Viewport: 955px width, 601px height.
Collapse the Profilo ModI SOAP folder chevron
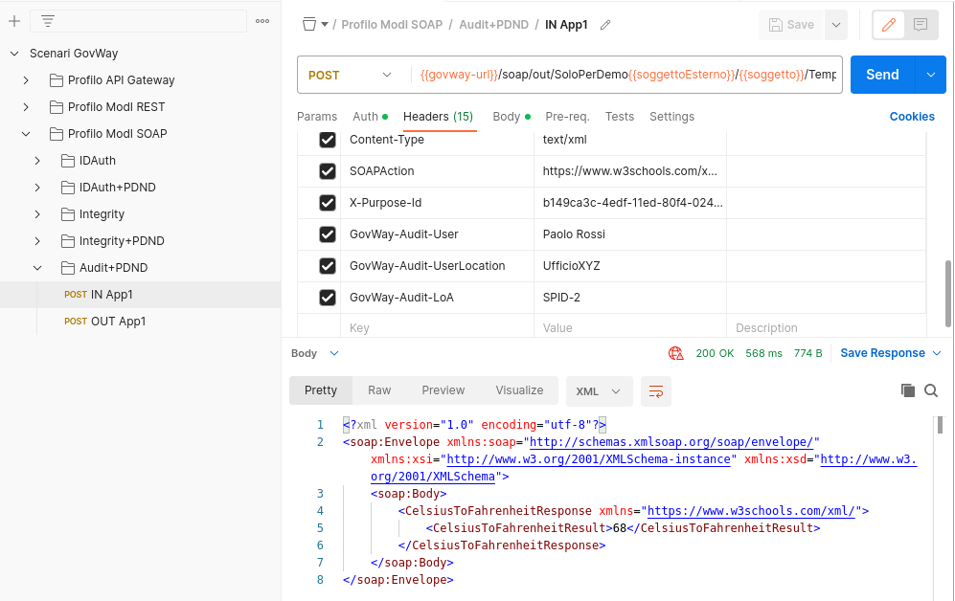coord(26,134)
